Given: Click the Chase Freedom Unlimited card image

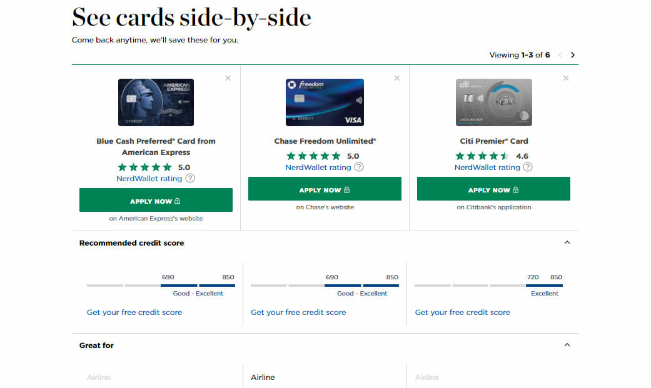Looking at the screenshot, I should 325,102.
